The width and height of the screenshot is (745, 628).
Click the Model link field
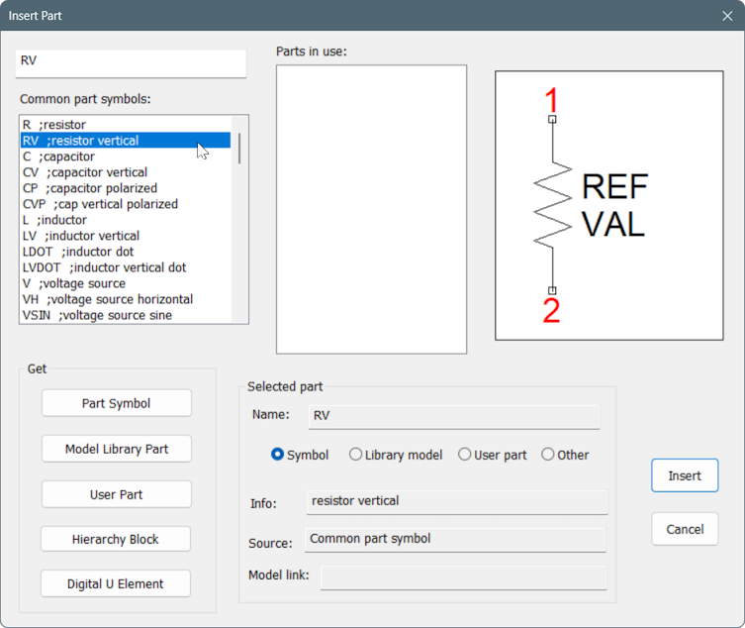[464, 577]
